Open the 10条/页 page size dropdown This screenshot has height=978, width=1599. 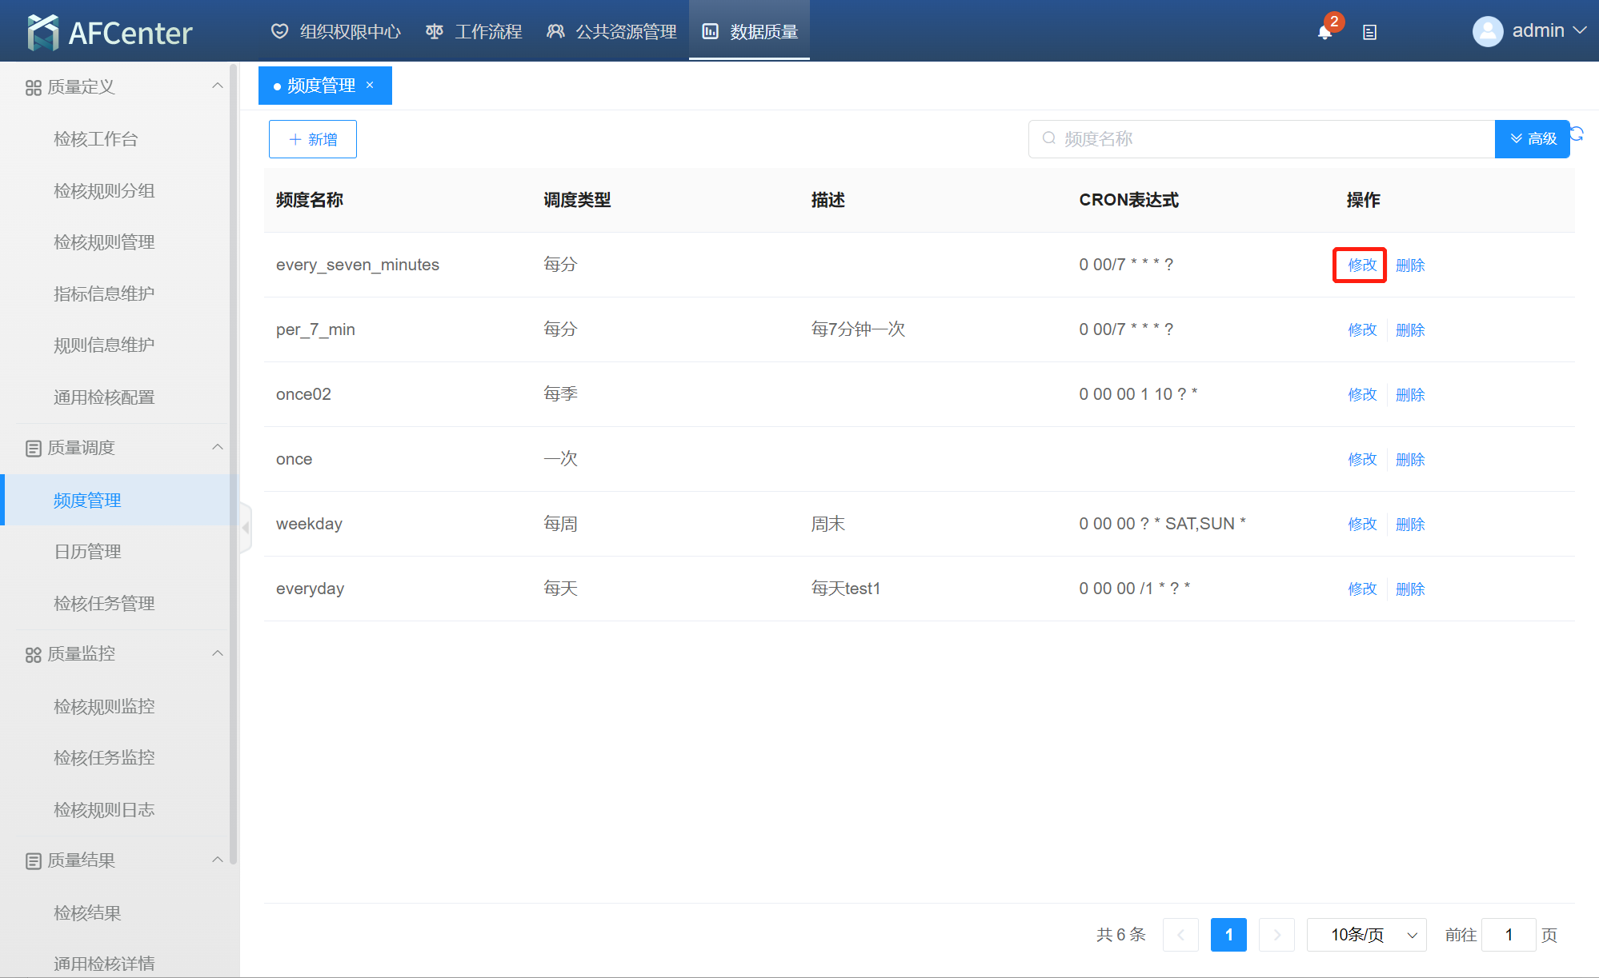[x=1366, y=935]
